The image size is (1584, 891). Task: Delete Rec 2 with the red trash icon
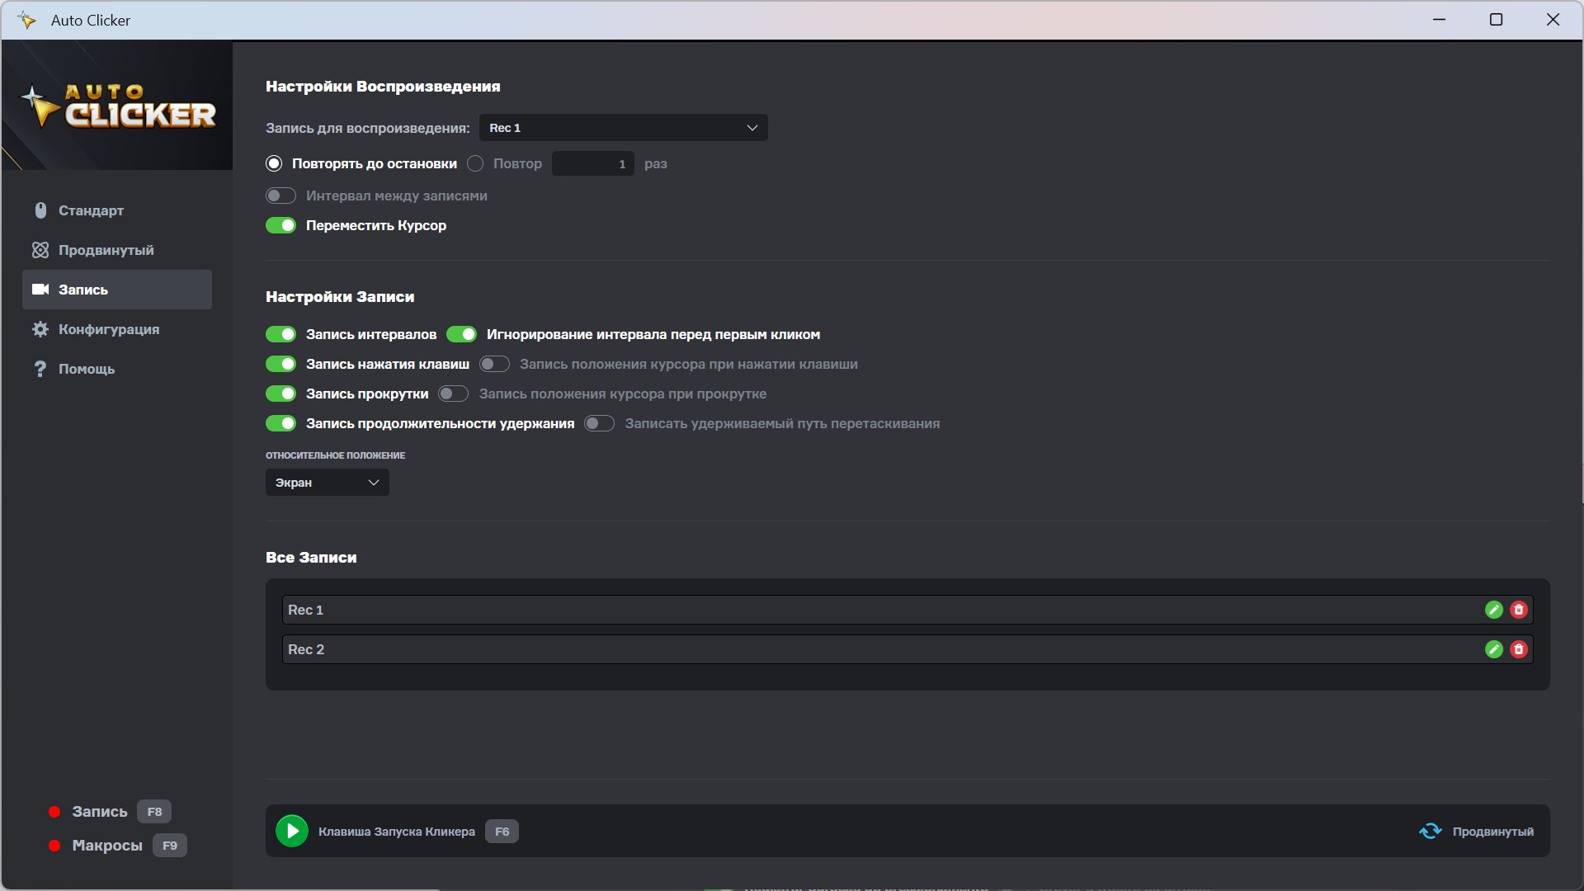coord(1520,649)
